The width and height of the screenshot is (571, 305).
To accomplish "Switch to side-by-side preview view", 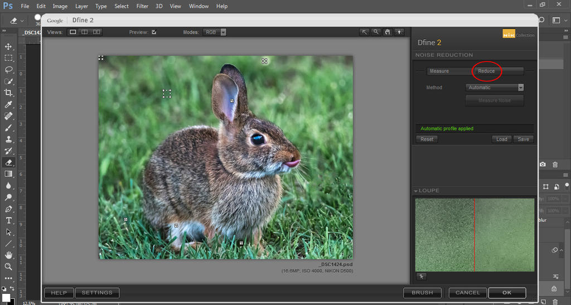I will coord(97,32).
